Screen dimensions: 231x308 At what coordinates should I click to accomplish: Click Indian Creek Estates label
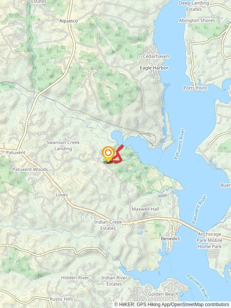click(108, 225)
